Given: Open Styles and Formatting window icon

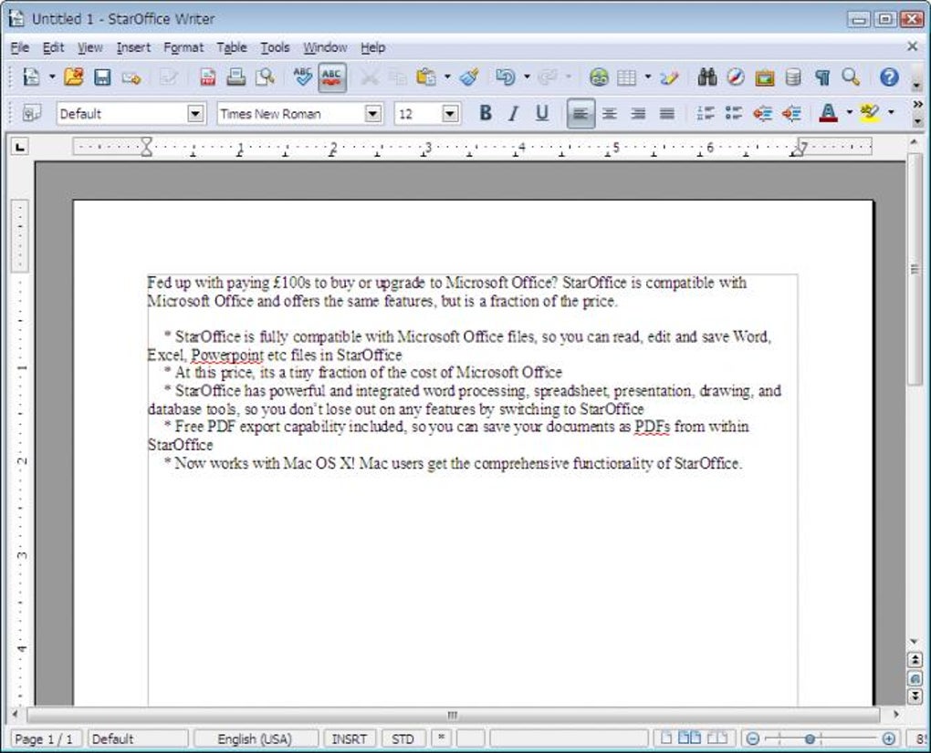Looking at the screenshot, I should (31, 113).
